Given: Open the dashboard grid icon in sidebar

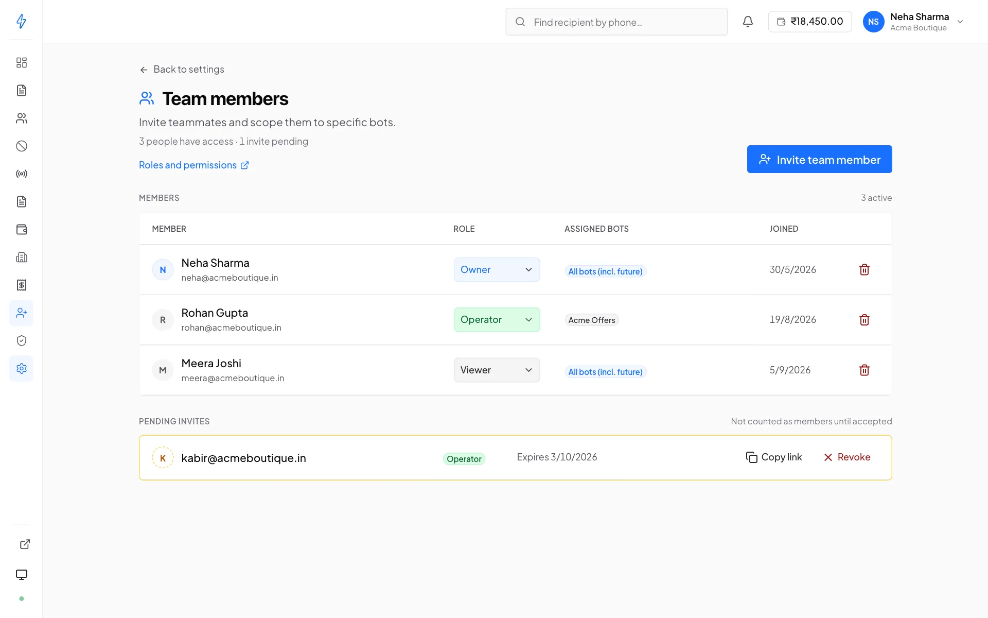Looking at the screenshot, I should click(x=21, y=63).
